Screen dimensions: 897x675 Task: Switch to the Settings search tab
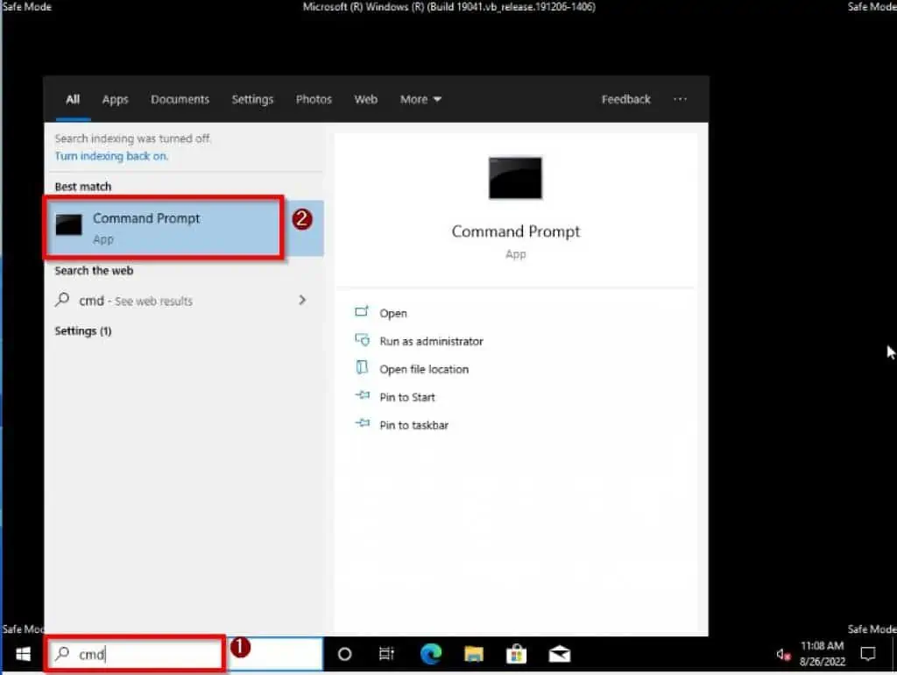[252, 99]
